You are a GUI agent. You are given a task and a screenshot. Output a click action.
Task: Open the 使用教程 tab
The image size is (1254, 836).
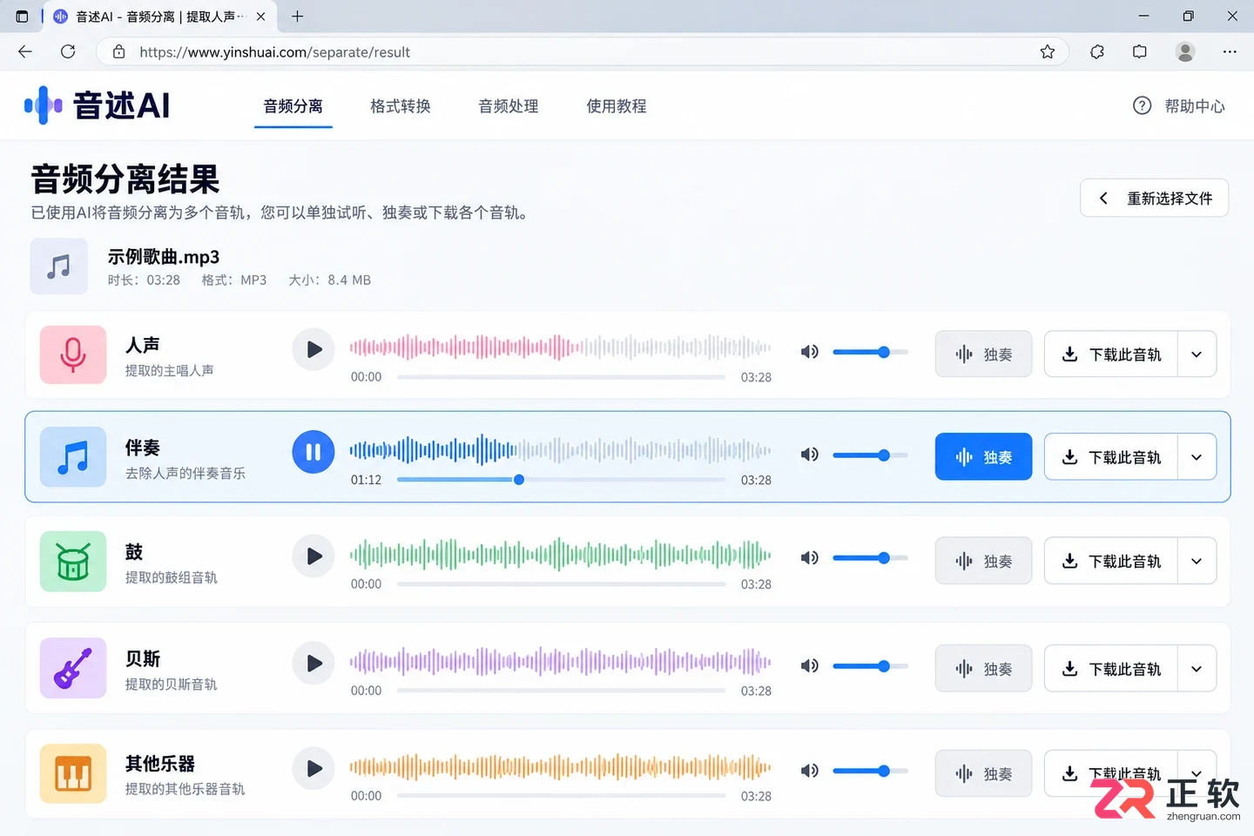click(x=617, y=106)
